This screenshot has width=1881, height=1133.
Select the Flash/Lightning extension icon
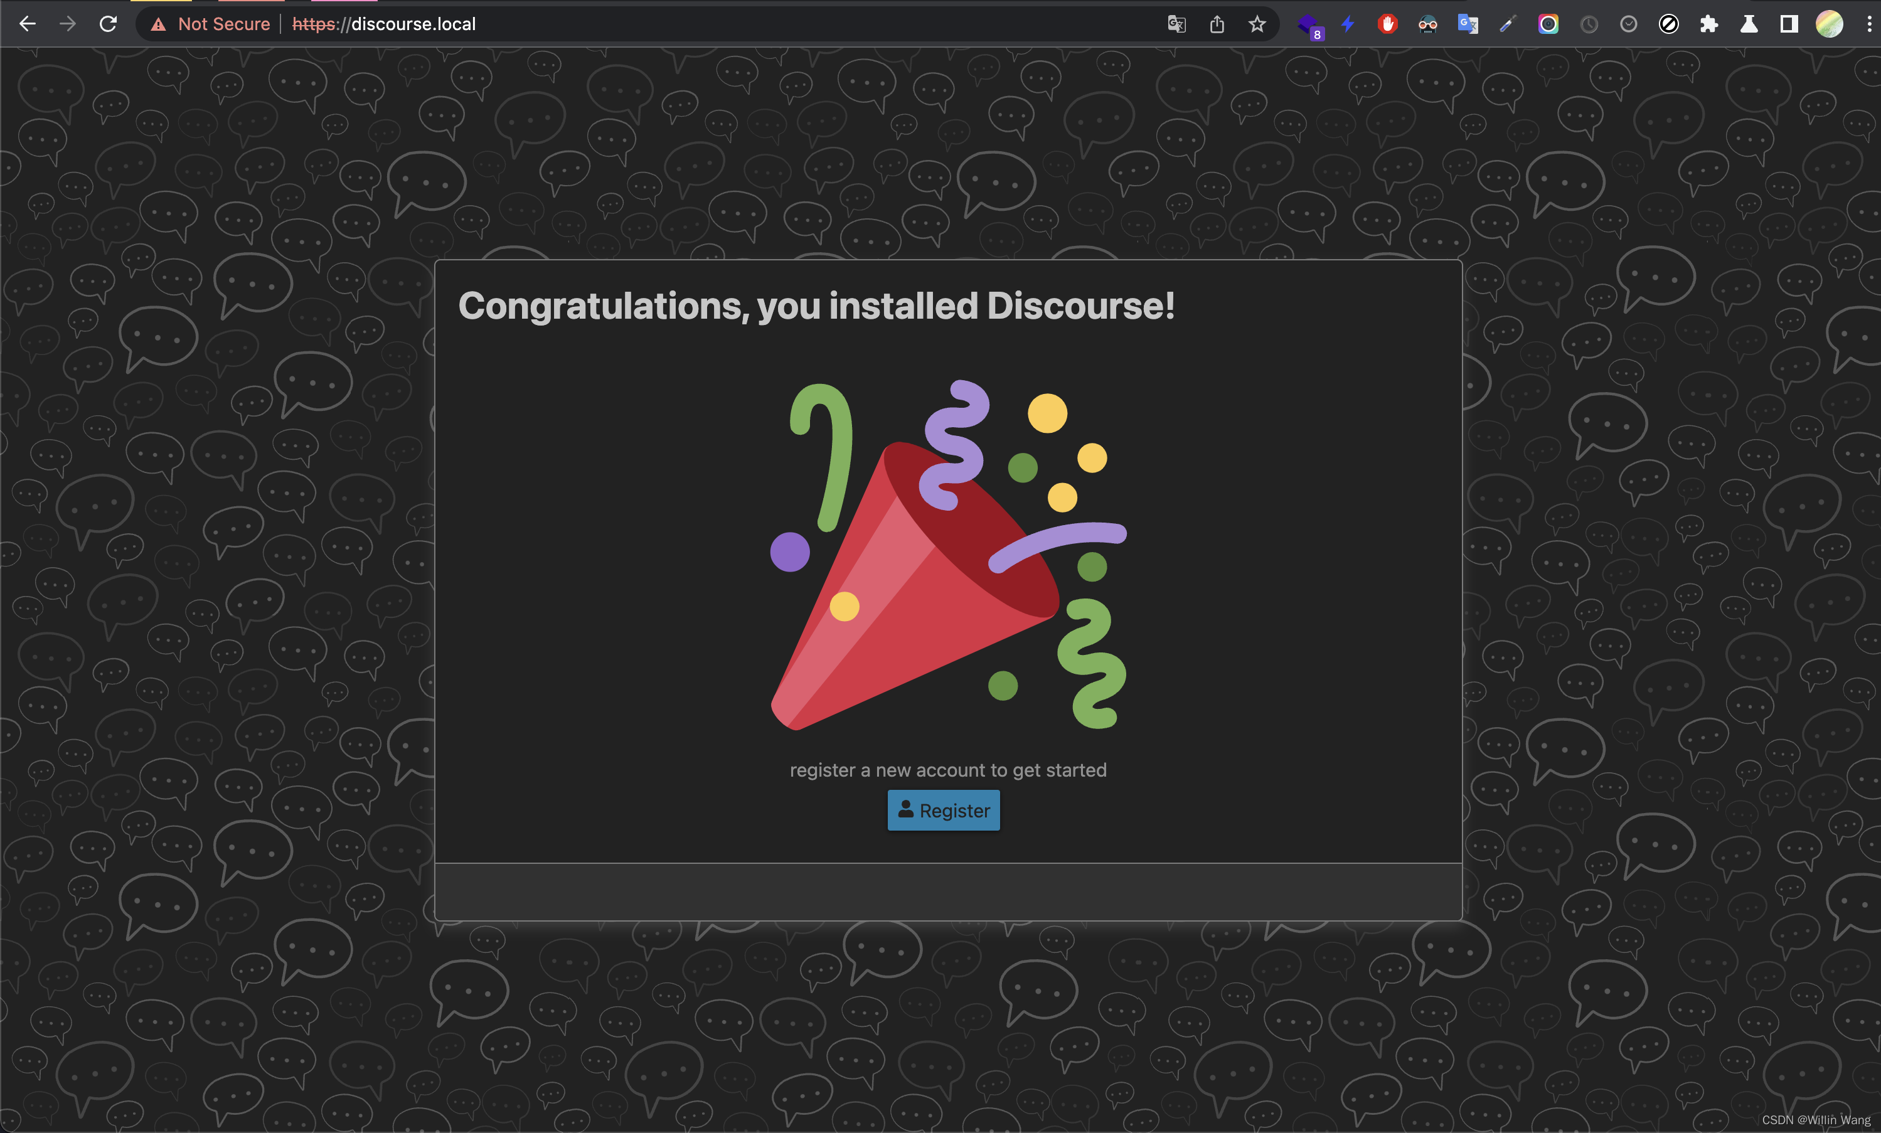[1348, 23]
